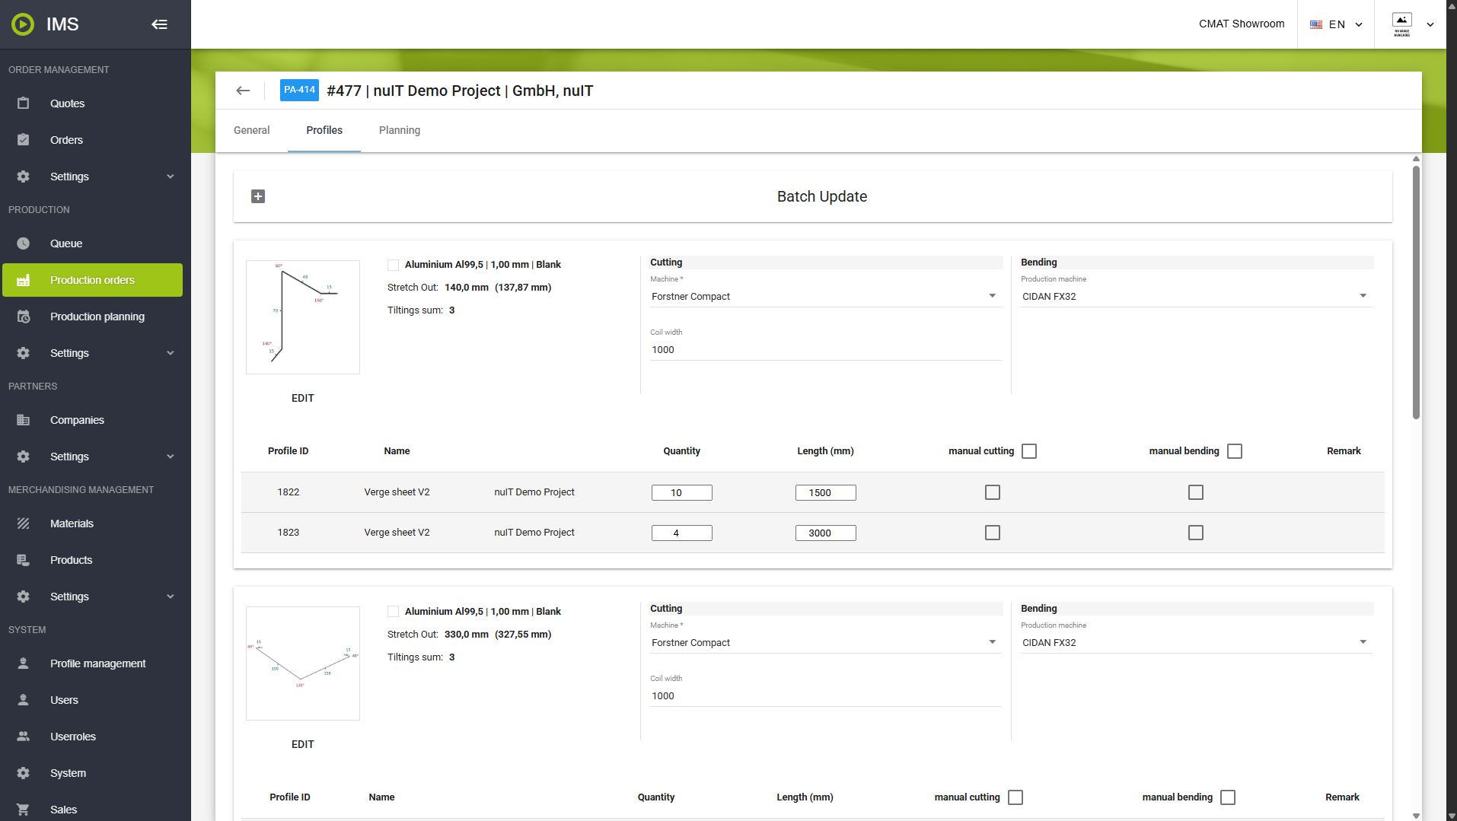Toggle manual bending header checkbox in first table
Screen dimensions: 1457x821
[x=1235, y=451]
